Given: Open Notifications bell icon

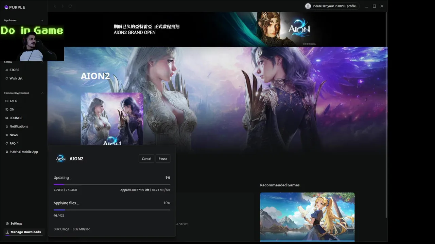Looking at the screenshot, I should click(x=7, y=126).
